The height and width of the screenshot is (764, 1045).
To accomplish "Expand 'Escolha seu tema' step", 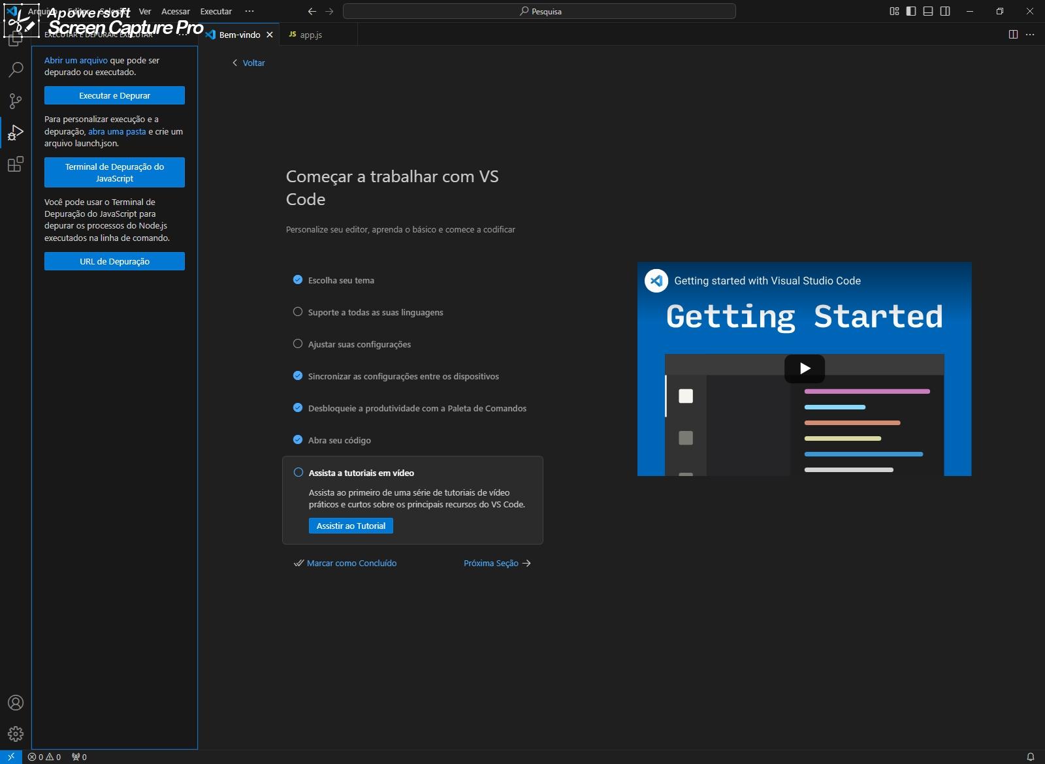I will point(341,280).
